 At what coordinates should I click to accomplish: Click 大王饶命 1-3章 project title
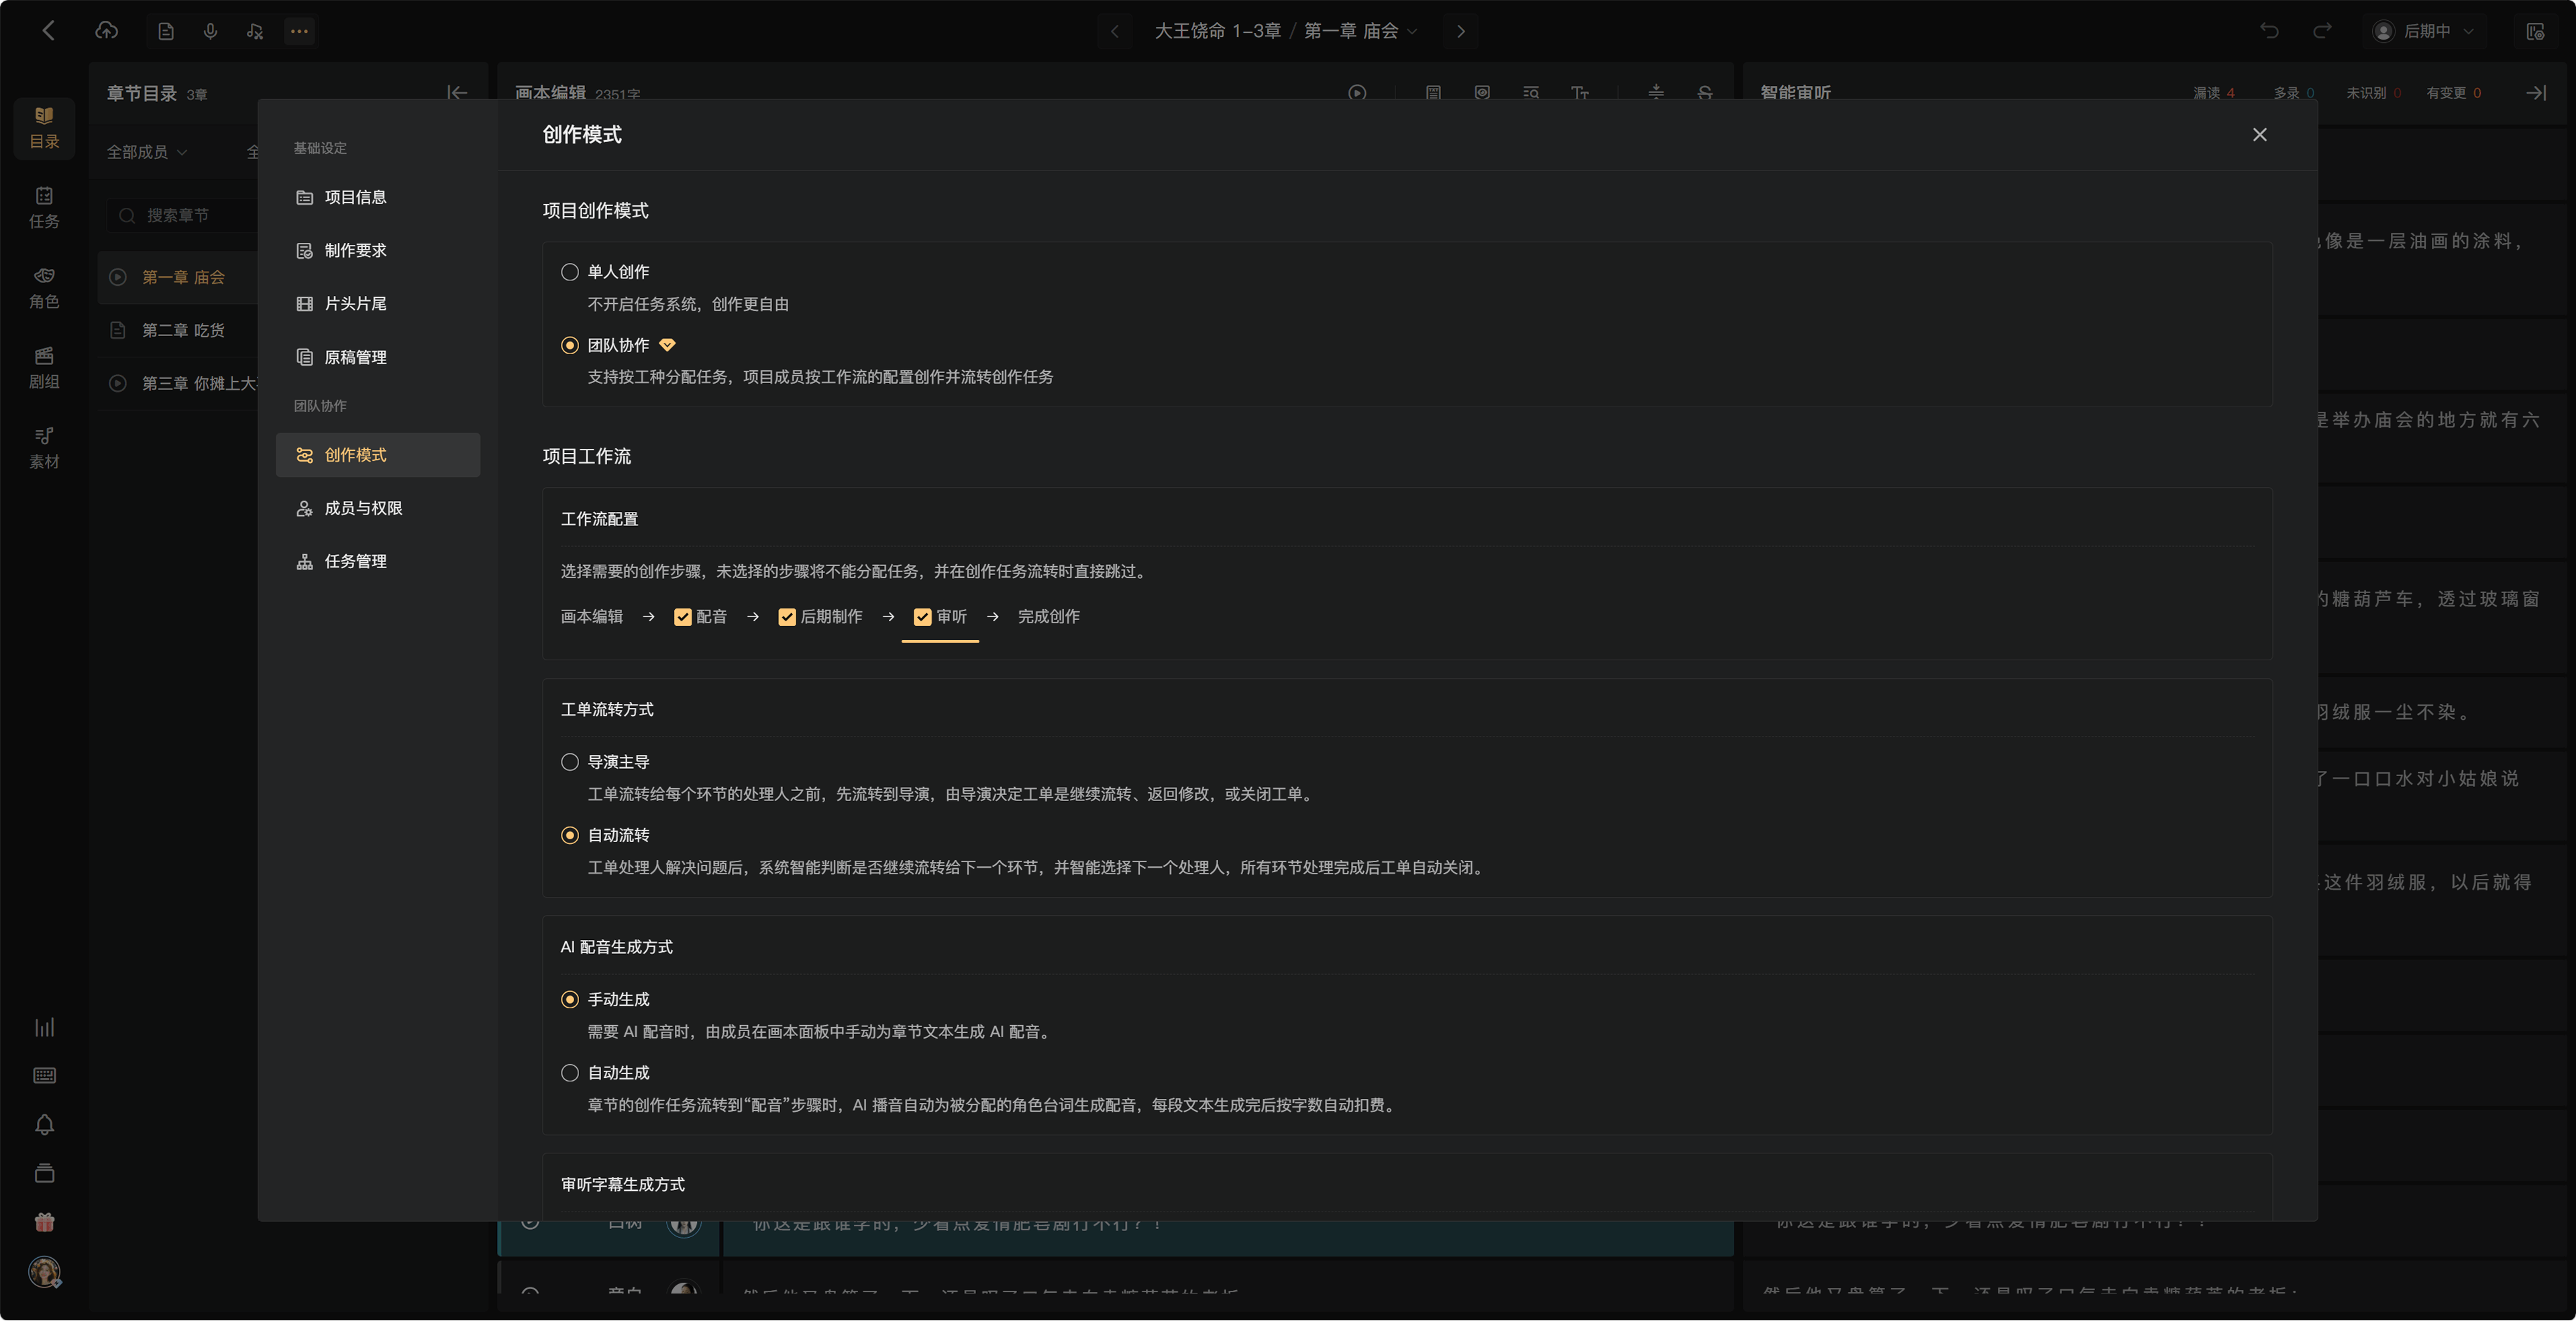point(1217,31)
